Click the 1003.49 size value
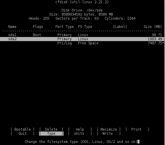This screenshot has width=165, height=145. (155, 39)
